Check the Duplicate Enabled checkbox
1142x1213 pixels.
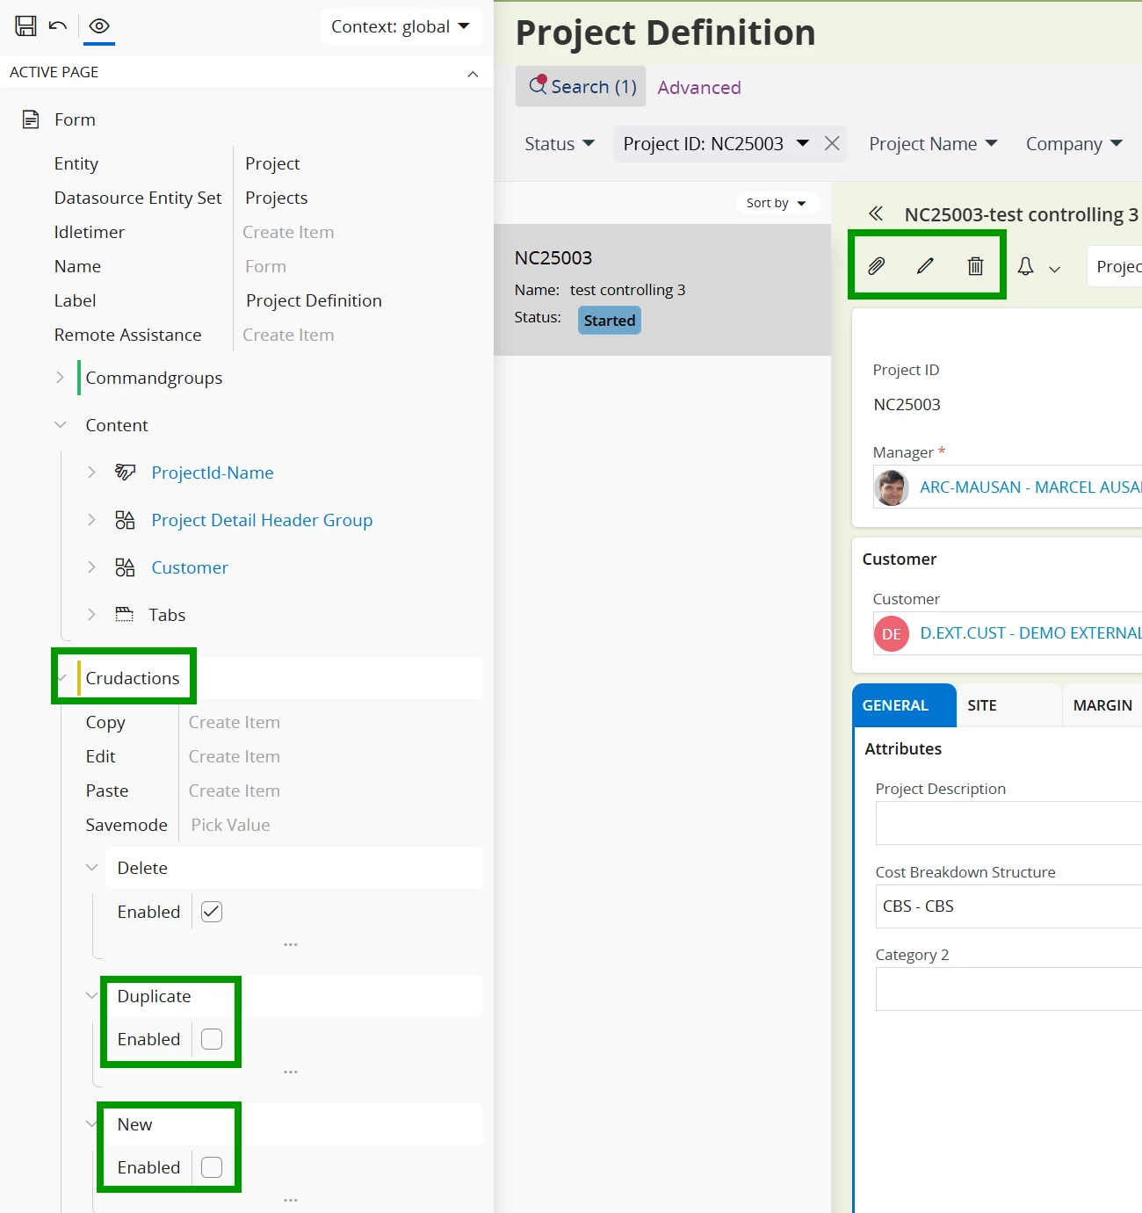click(x=212, y=1039)
